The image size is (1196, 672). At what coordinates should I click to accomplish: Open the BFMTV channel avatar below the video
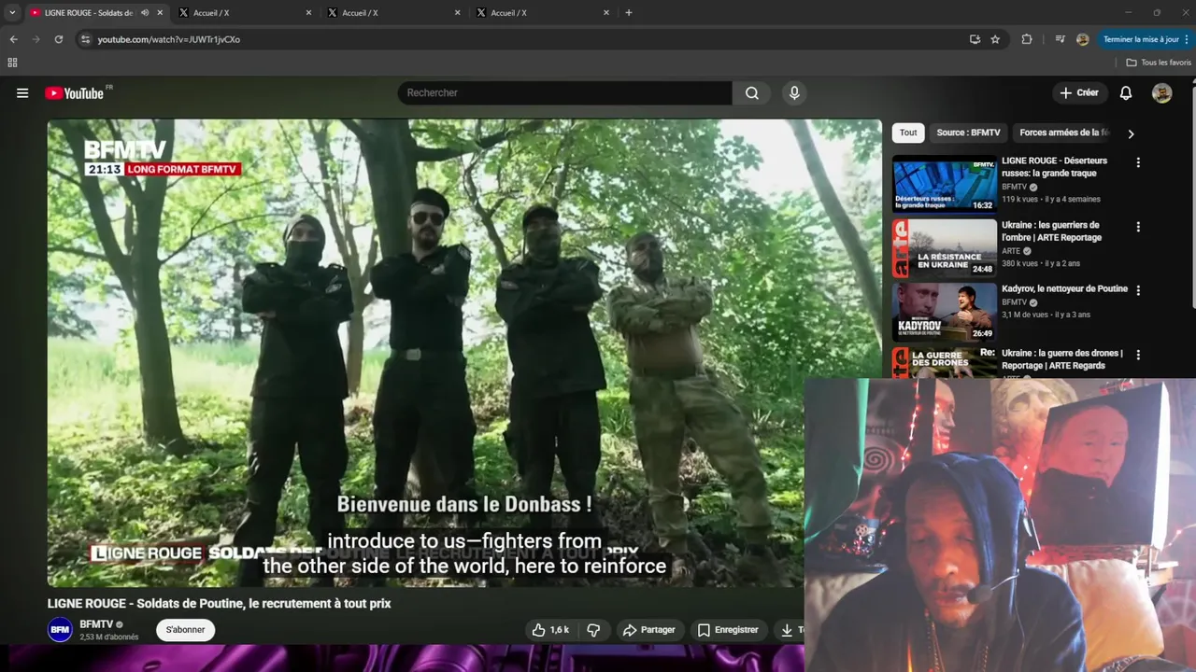[x=60, y=629]
